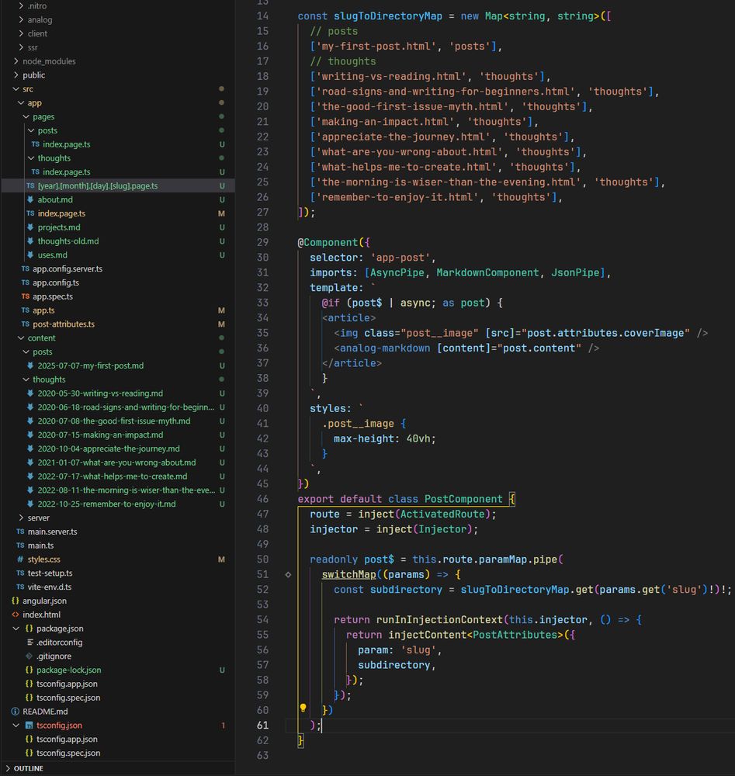Click the git icon of .gitignore

pyautogui.click(x=29, y=656)
